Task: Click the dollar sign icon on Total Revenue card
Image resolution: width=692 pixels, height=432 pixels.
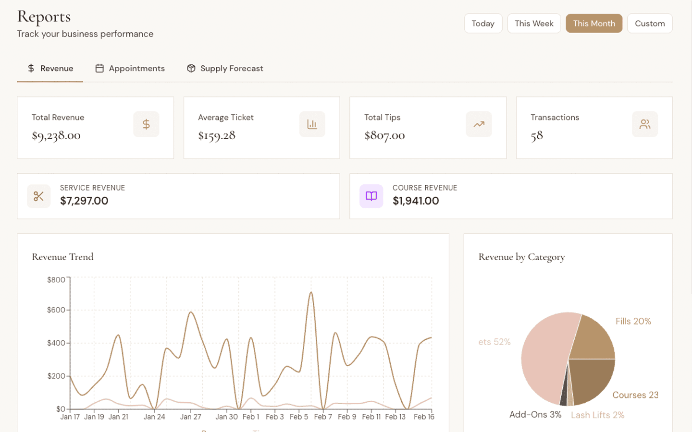Action: (x=146, y=124)
